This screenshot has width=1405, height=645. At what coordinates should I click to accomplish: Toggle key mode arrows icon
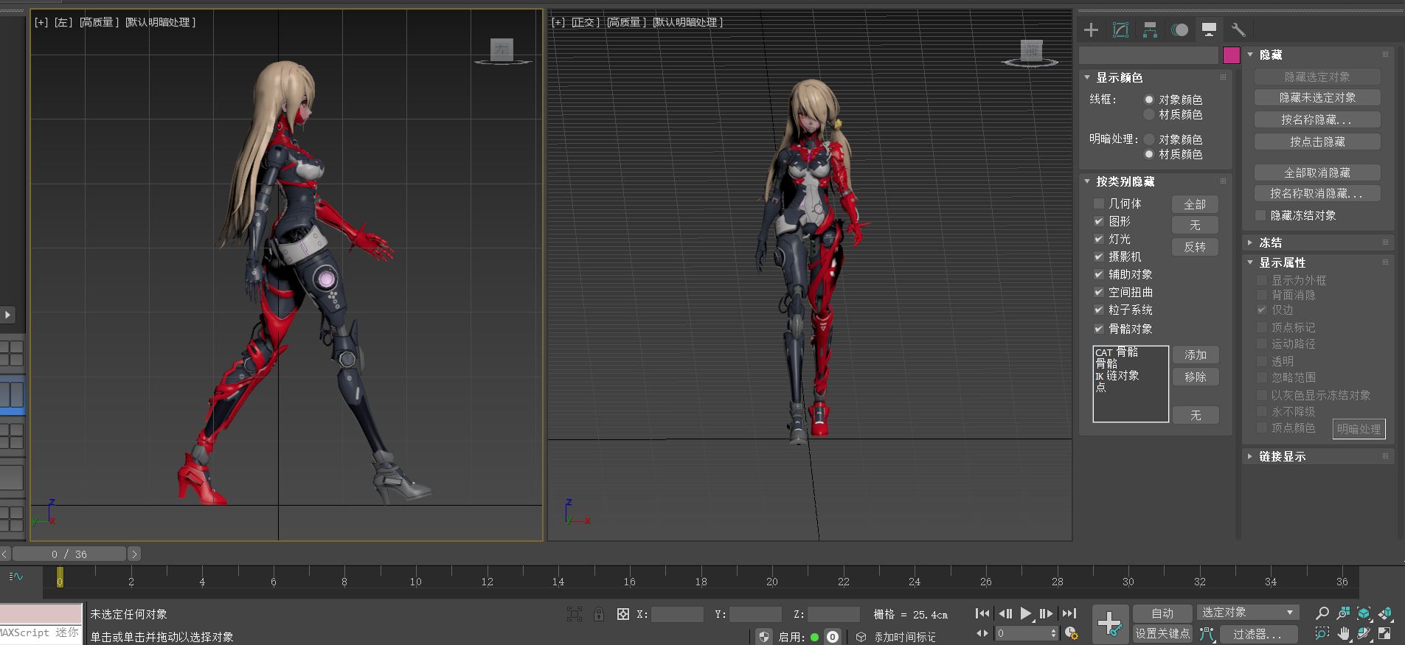coord(982,633)
